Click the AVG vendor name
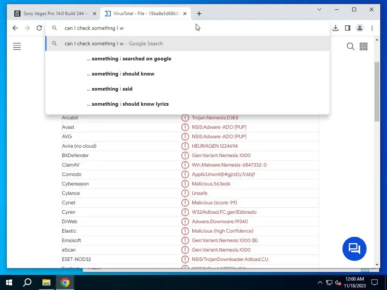The height and width of the screenshot is (290, 387). (x=67, y=136)
